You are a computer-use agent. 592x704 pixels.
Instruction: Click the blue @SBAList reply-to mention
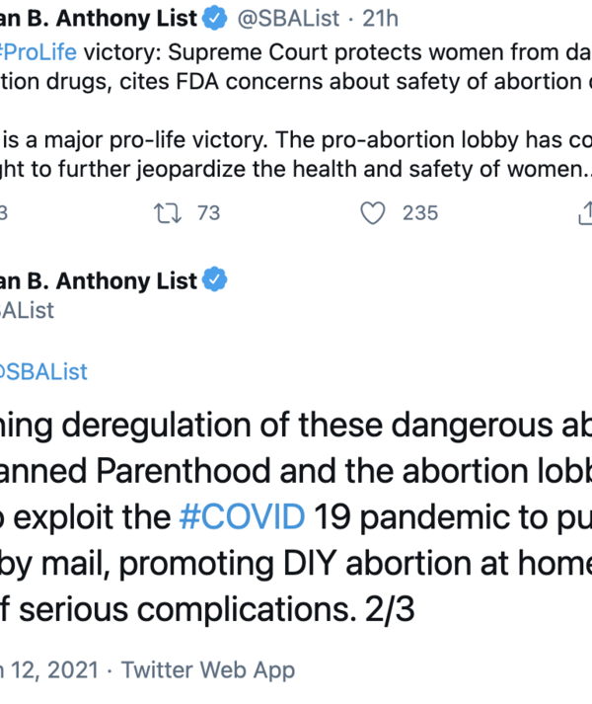click(x=44, y=371)
